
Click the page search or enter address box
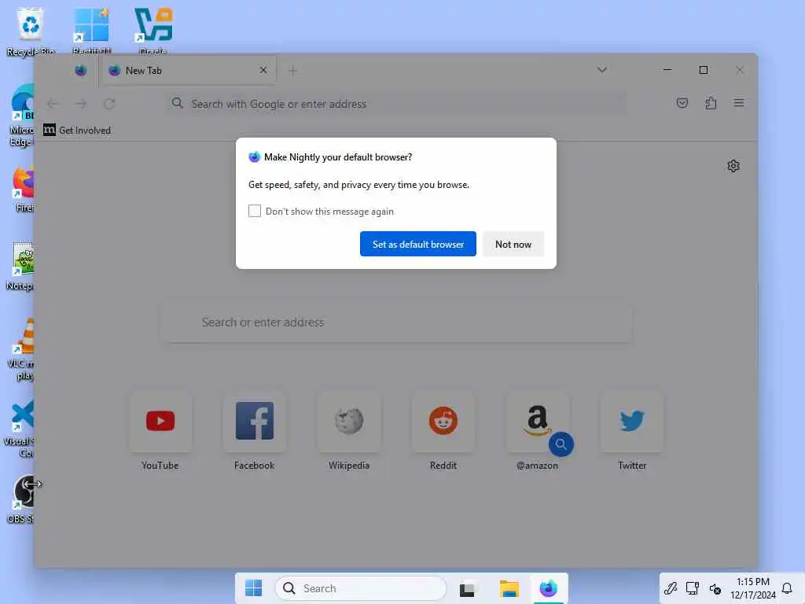(x=396, y=322)
